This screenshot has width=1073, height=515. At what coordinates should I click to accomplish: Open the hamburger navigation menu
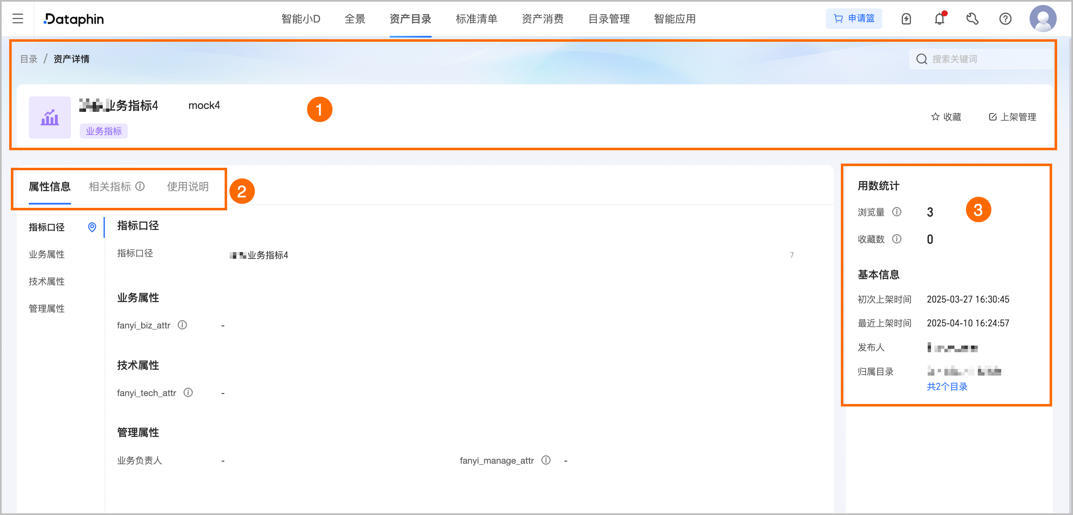coord(18,18)
